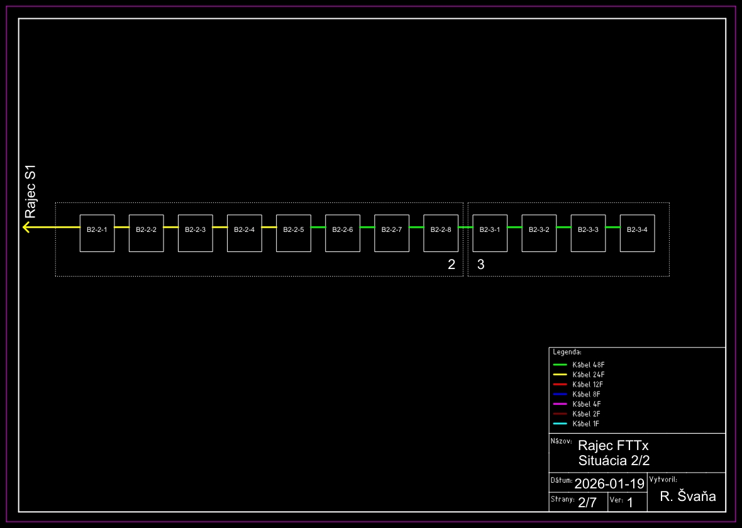
Task: Select node box B2-3-4
Action: [x=637, y=233]
